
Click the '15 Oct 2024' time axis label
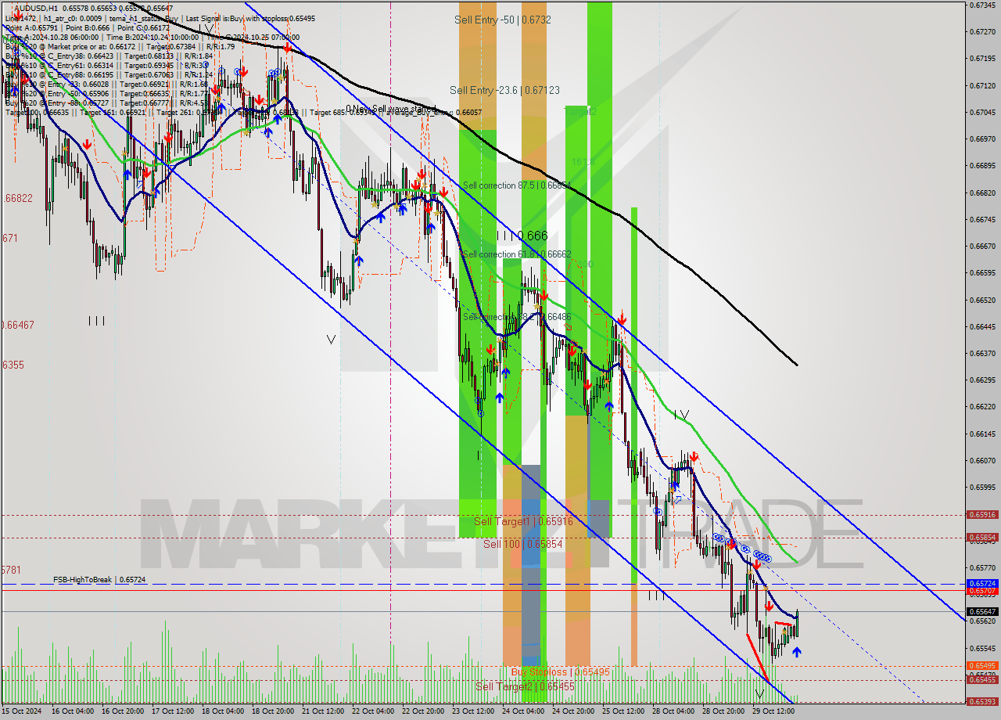pyautogui.click(x=22, y=711)
